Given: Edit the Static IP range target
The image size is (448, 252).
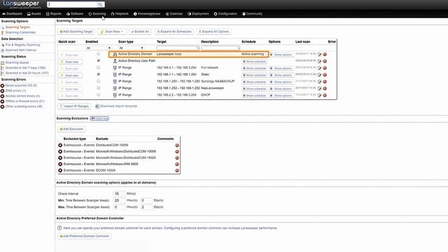Looking at the screenshot, I should (x=319, y=75).
